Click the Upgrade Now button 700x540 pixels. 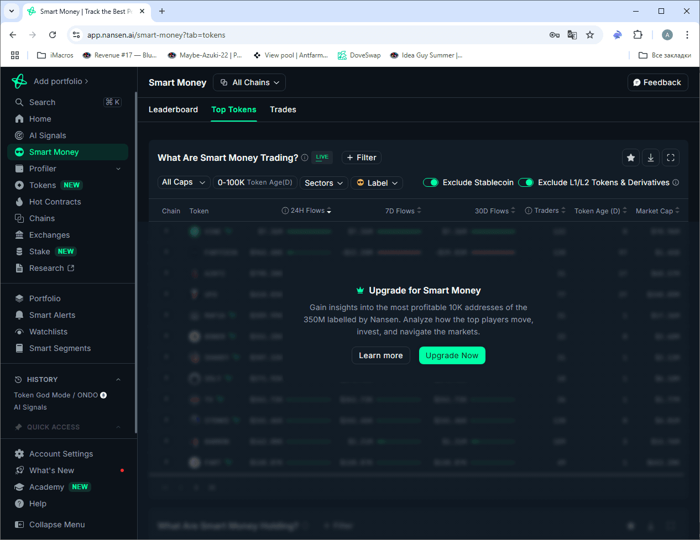tap(452, 355)
